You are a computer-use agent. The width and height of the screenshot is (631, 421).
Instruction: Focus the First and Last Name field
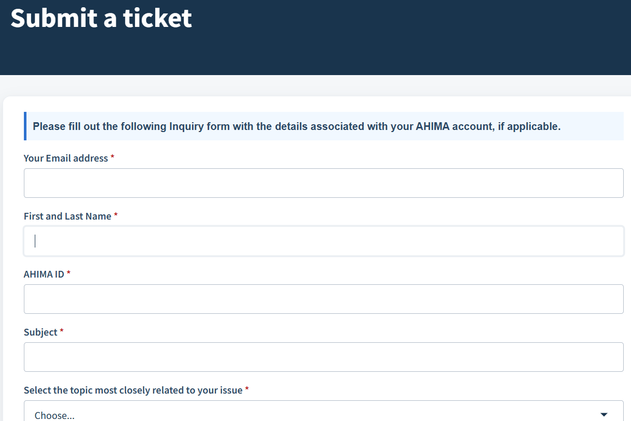click(x=323, y=241)
